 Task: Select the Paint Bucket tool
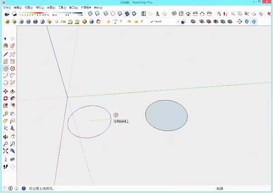point(5,46)
